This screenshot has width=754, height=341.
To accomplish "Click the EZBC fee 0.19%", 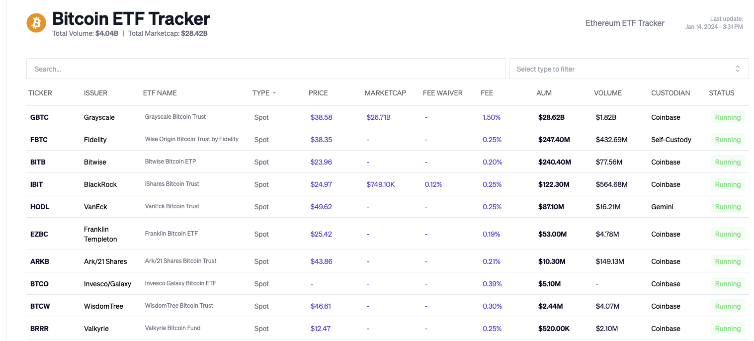I will click(492, 234).
